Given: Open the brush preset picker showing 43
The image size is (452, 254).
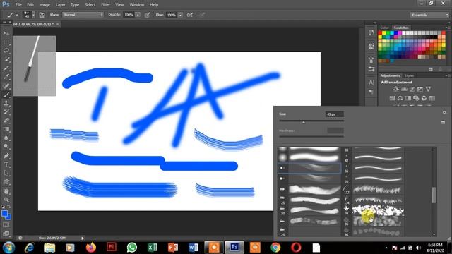Looking at the screenshot, I should pos(29,15).
